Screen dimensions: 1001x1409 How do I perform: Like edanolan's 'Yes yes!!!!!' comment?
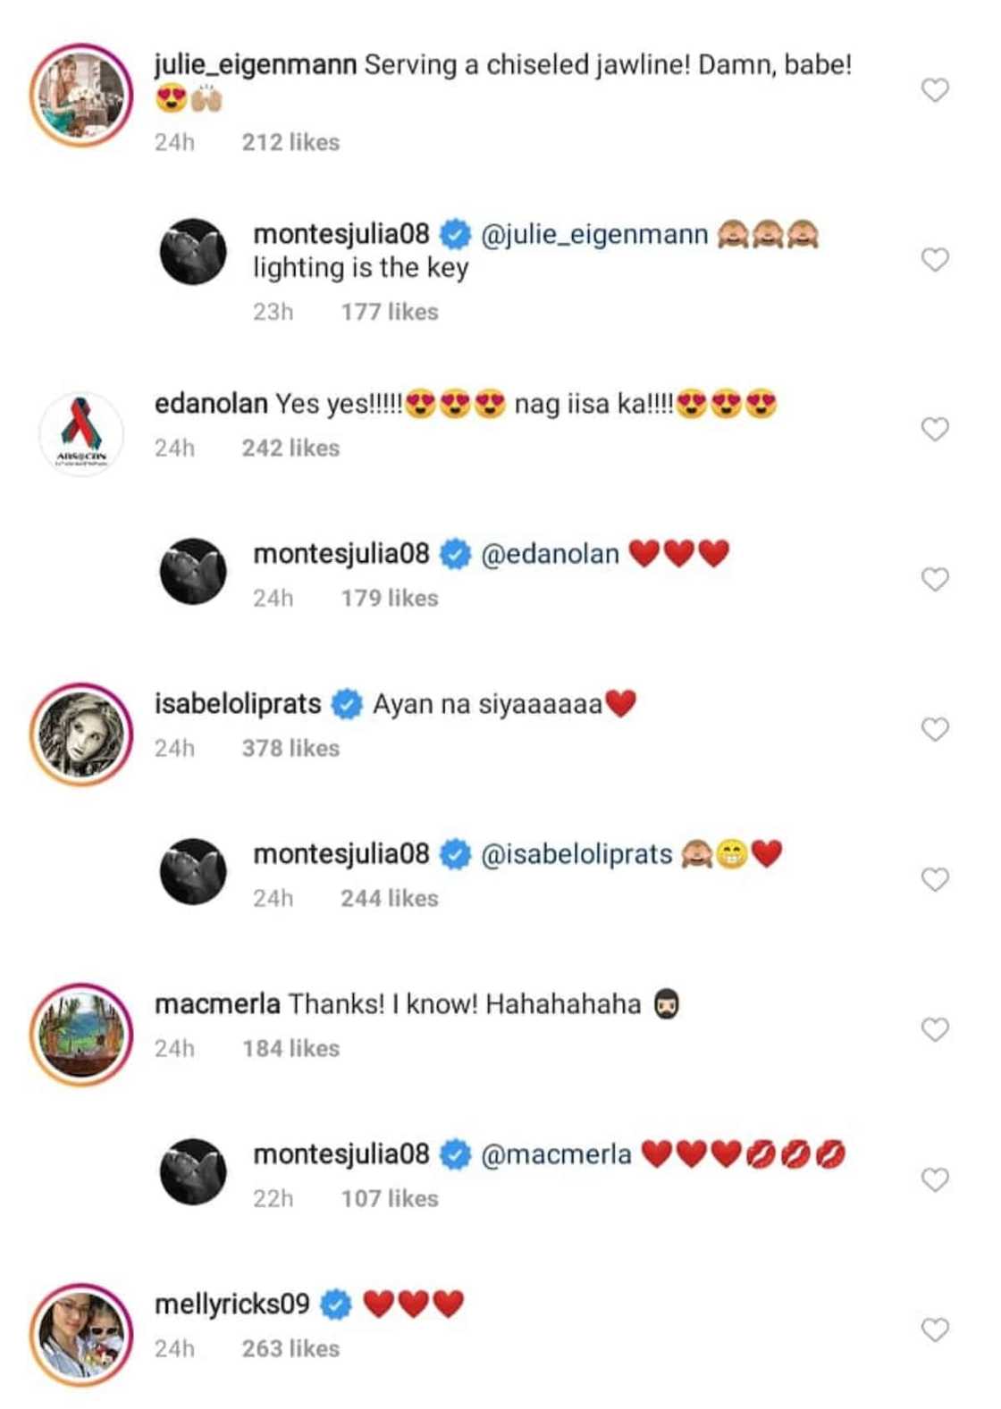click(936, 429)
